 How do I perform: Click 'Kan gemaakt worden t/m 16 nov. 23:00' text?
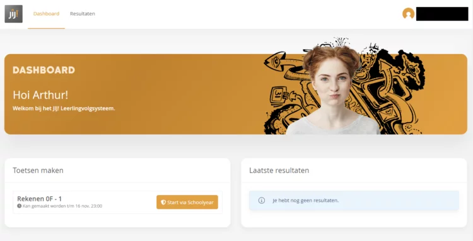[x=62, y=206]
